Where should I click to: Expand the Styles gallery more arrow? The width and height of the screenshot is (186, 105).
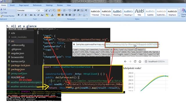pos(179,15)
